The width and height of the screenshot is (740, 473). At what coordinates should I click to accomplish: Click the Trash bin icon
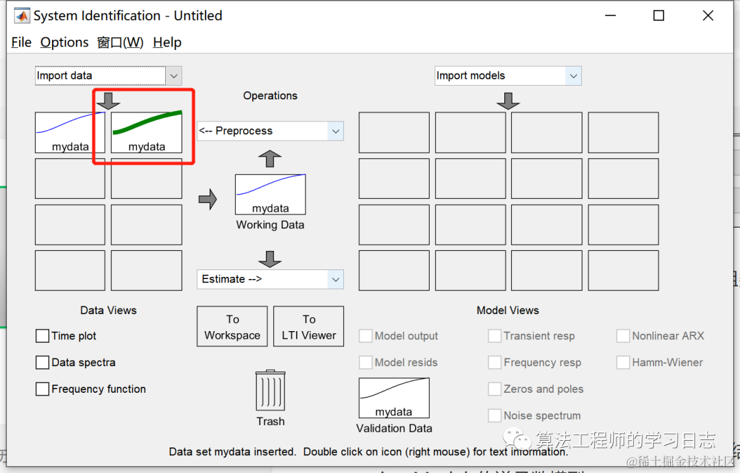point(271,390)
